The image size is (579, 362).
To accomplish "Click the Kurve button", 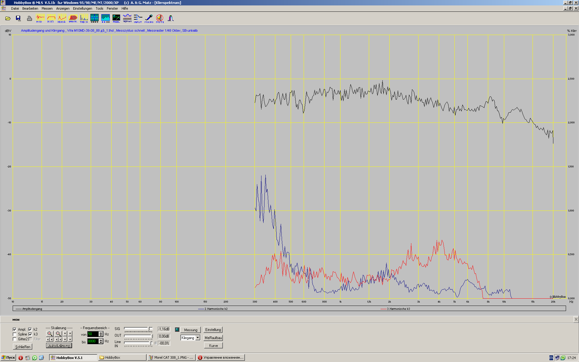I will pos(214,346).
